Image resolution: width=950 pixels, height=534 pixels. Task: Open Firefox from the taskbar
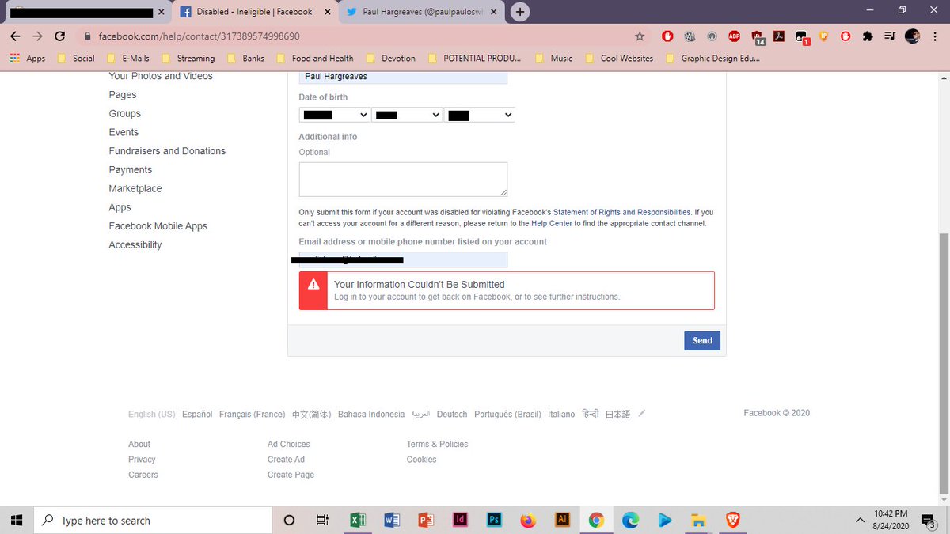click(528, 520)
